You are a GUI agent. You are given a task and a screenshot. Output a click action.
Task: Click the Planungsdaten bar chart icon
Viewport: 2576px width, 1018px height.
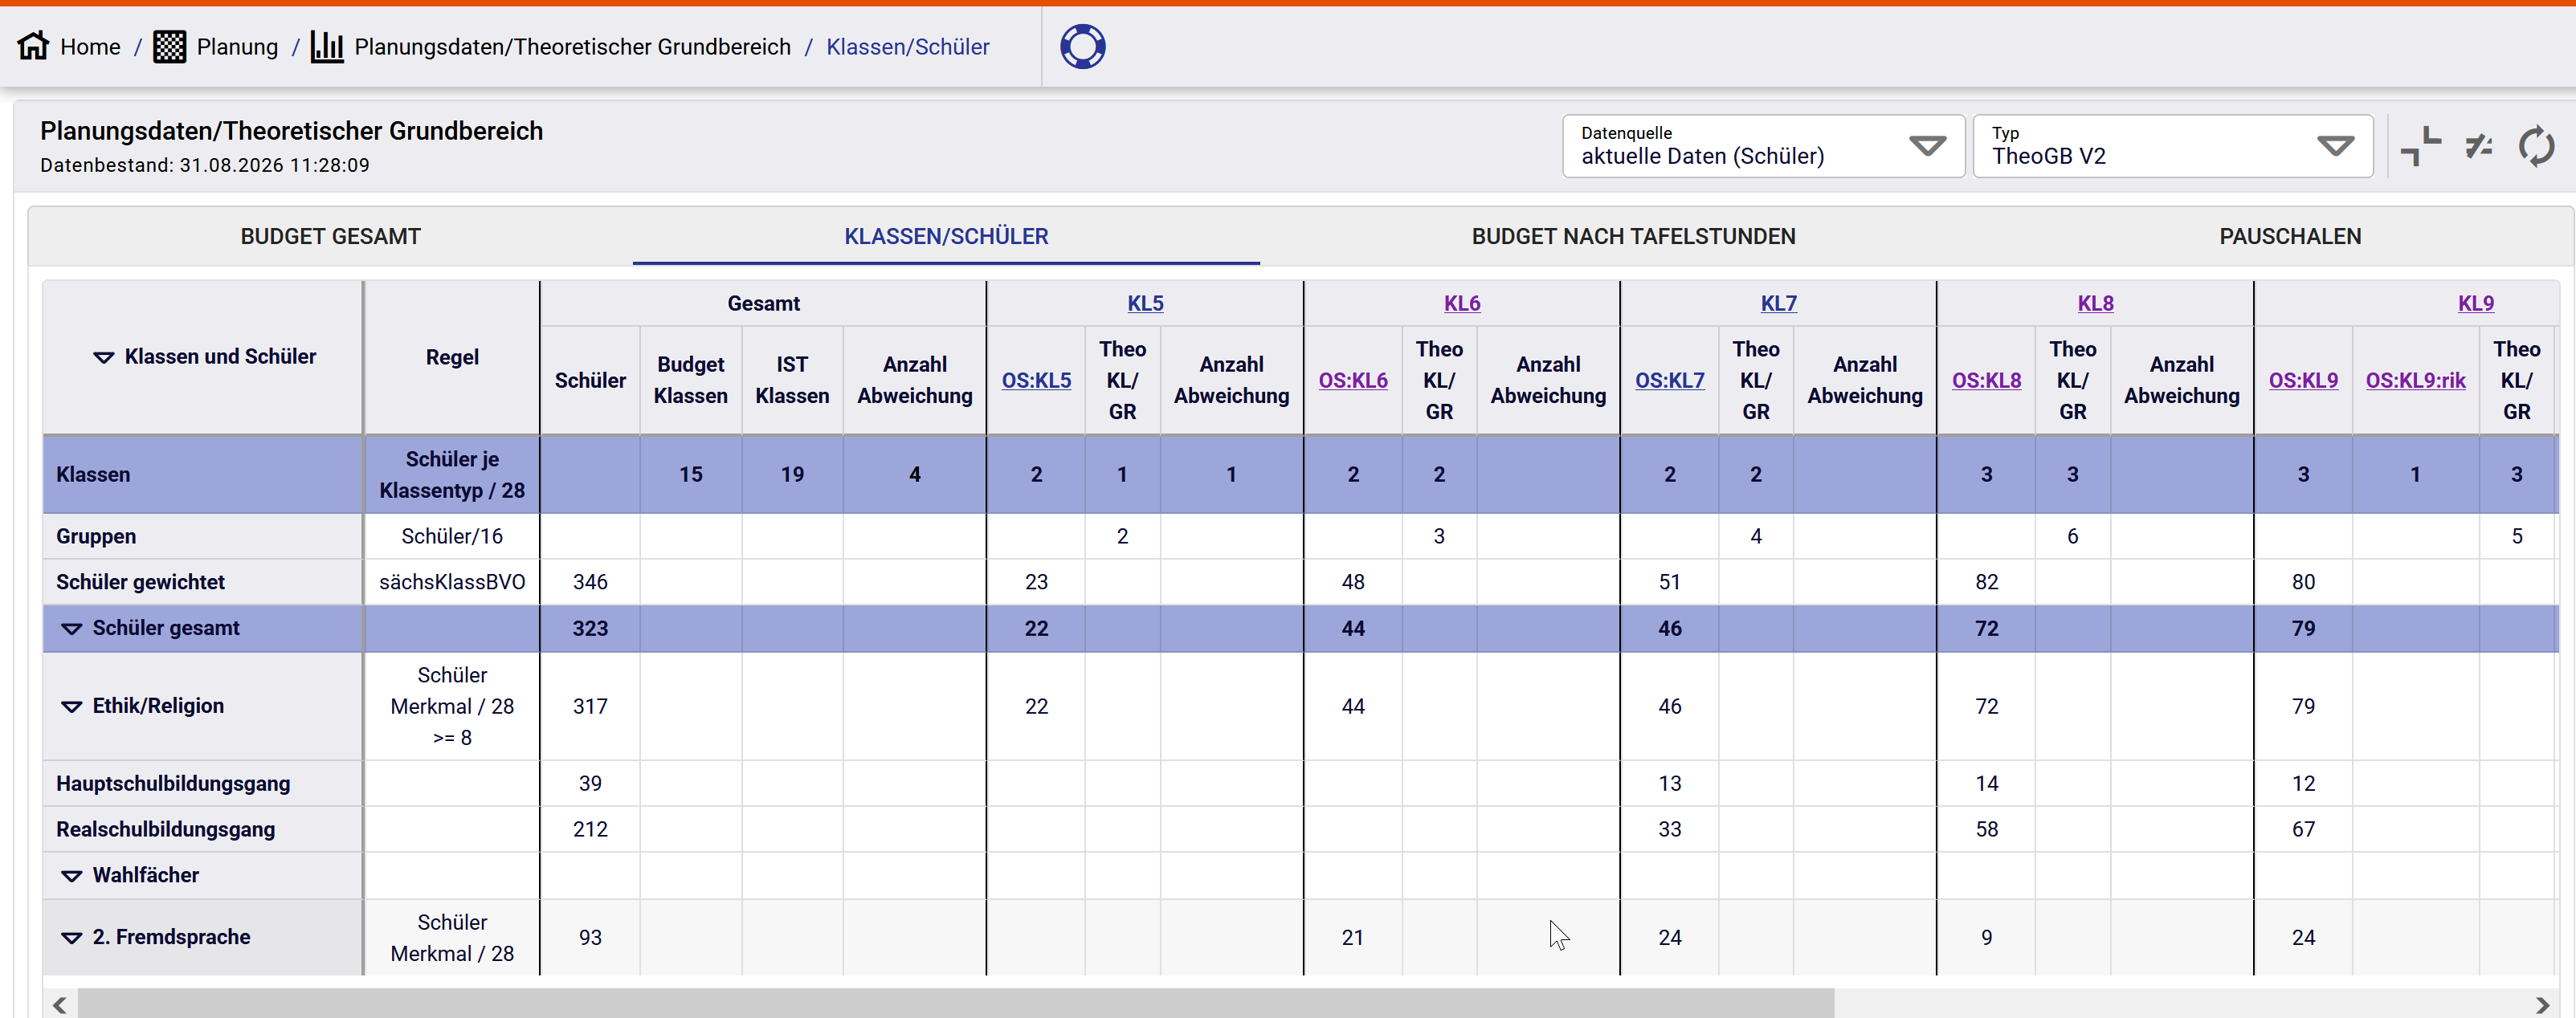click(x=327, y=46)
